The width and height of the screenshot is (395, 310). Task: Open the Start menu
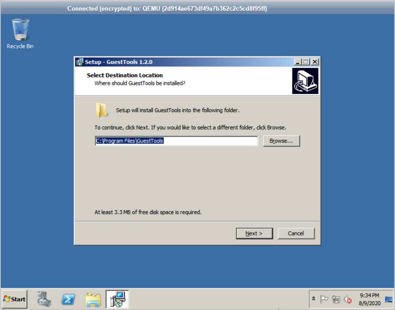pyautogui.click(x=15, y=299)
